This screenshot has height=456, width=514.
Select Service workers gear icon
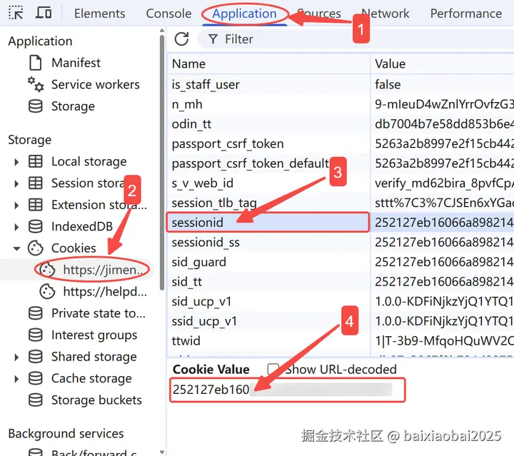point(36,84)
